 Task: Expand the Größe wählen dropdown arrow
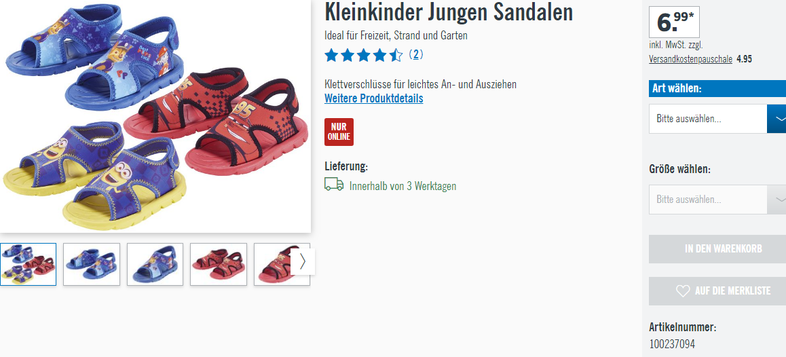[776, 200]
